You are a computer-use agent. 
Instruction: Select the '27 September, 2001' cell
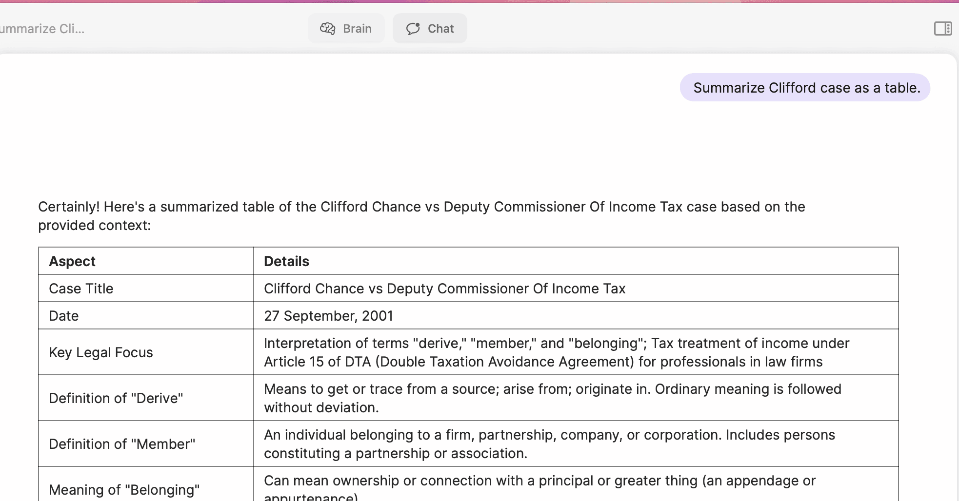click(x=328, y=316)
